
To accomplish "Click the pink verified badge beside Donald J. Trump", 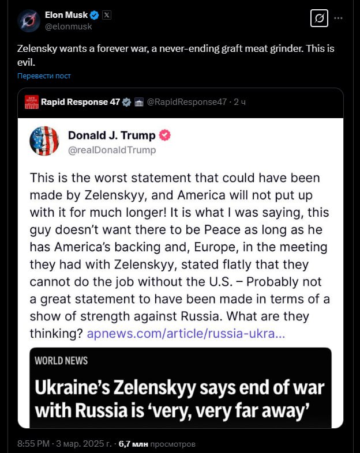I will [165, 135].
